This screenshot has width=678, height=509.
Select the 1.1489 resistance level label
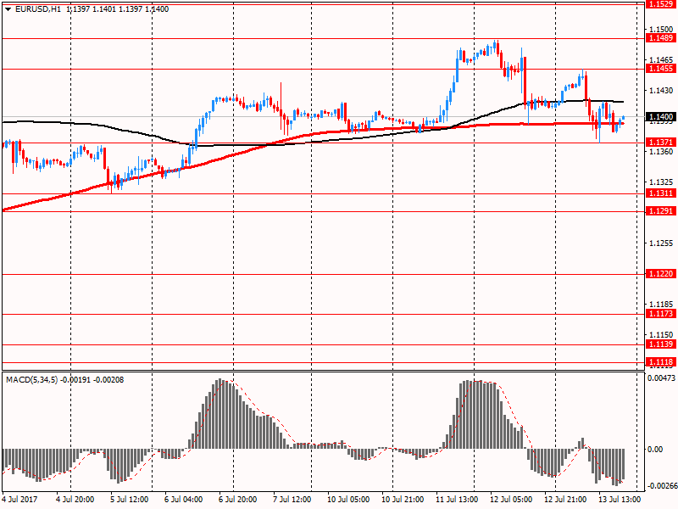(661, 38)
